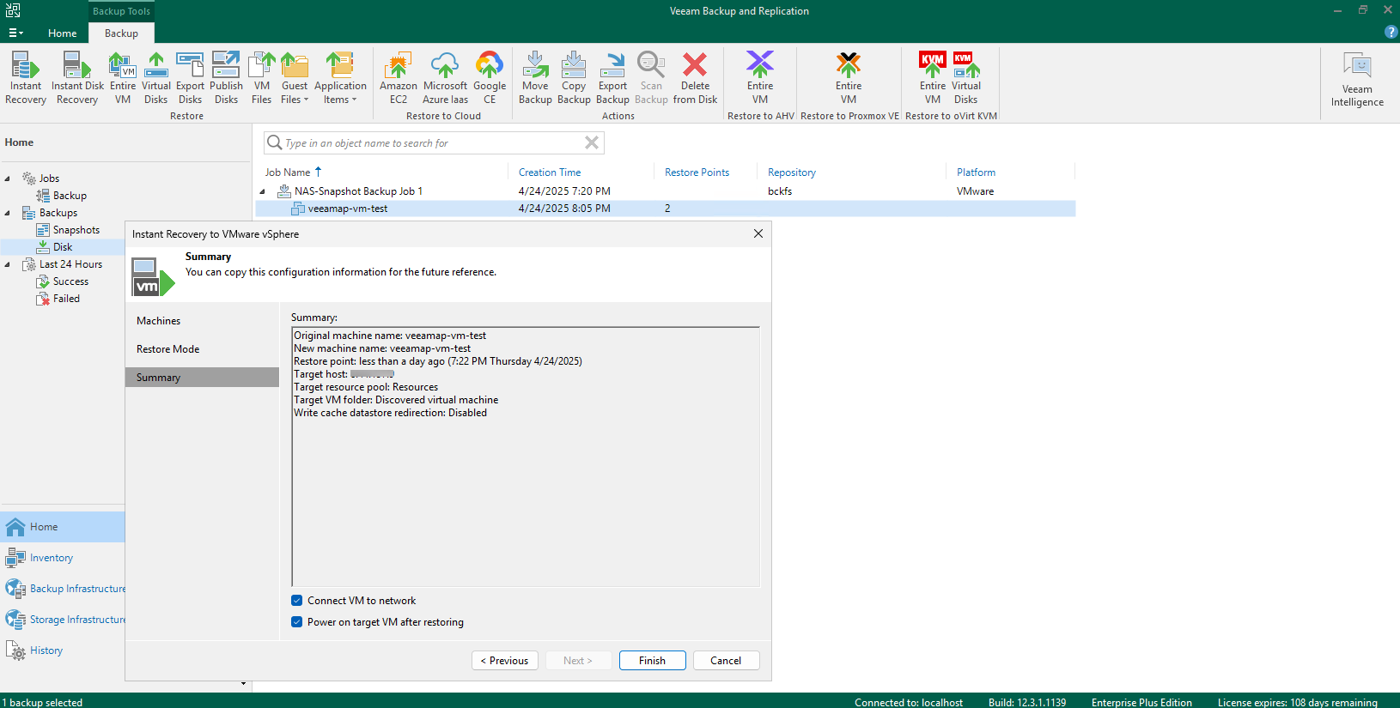Toggle Connect VM to network checkbox
Viewport: 1400px width, 708px height.
296,601
